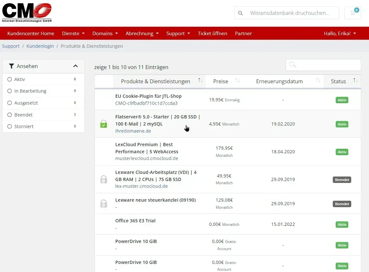369x272 pixels.
Task: Click the Kundenlogin breadcrumb link
Action: pyautogui.click(x=40, y=46)
